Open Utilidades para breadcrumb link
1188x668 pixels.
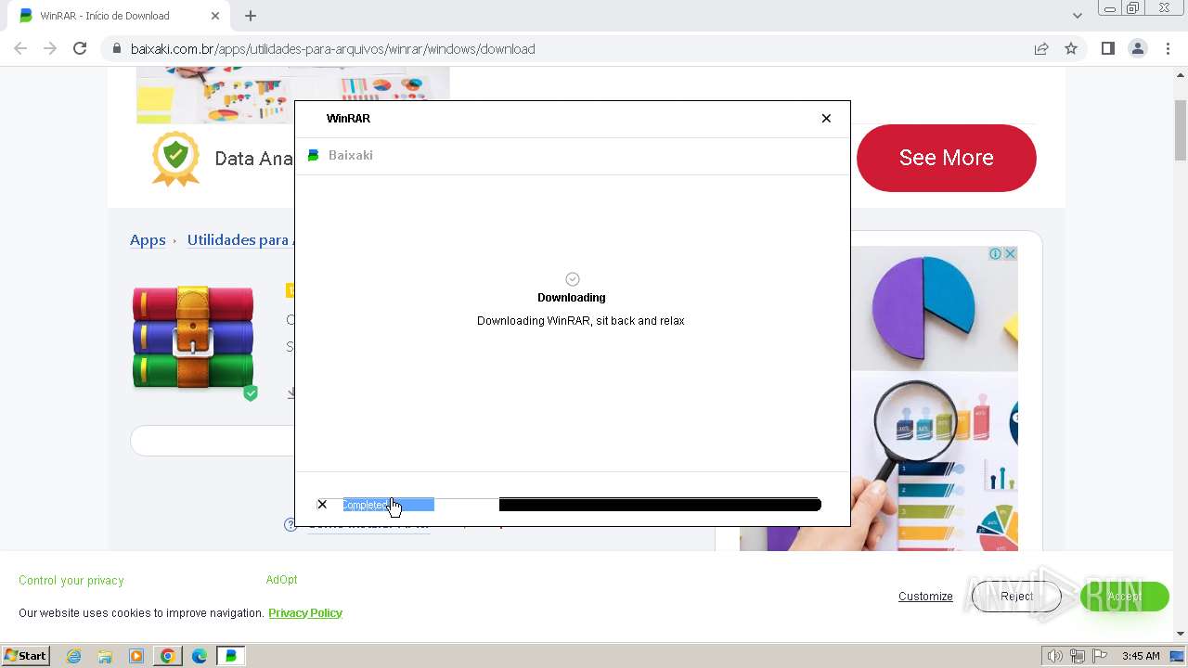tap(240, 239)
